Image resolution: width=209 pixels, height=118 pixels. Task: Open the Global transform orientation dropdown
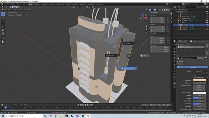point(77,7)
